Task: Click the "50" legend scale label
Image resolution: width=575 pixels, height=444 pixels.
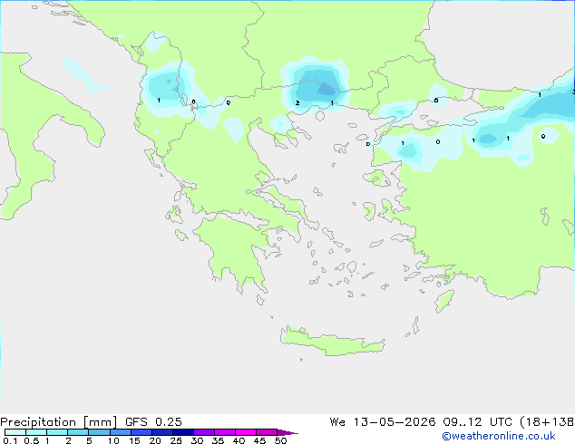Action: pos(280,440)
